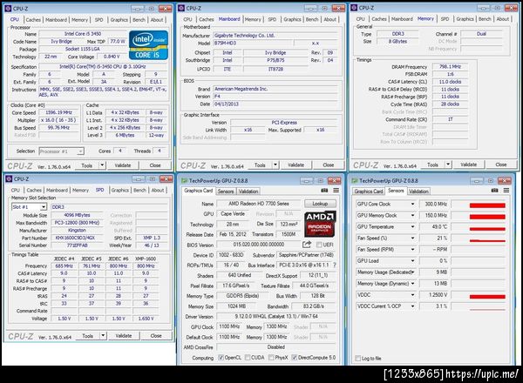Select Bench tab in Mainboard window
Screen dimensions: 523x383
(x=312, y=20)
